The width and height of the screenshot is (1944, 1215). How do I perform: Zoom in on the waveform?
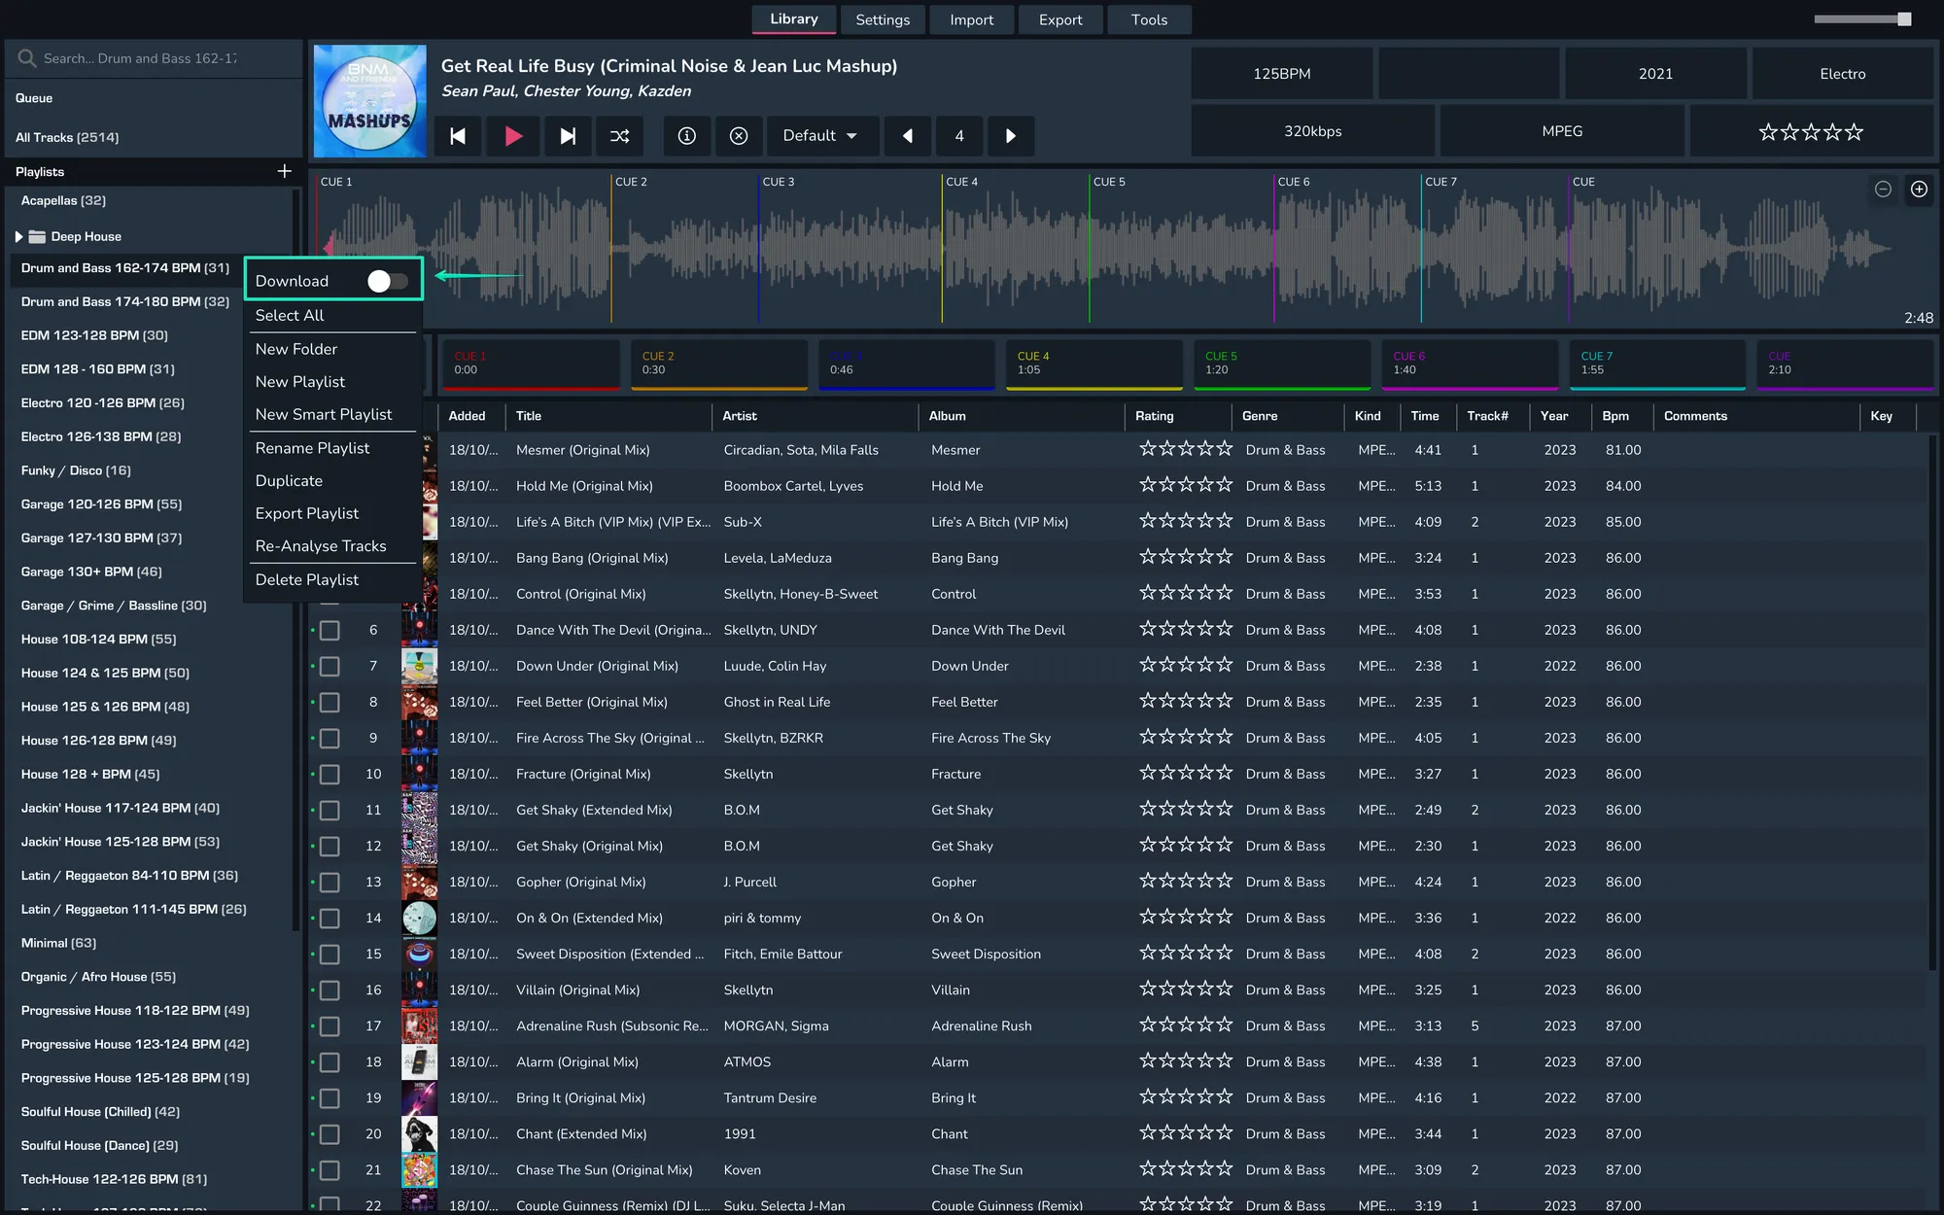(x=1919, y=190)
